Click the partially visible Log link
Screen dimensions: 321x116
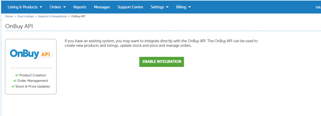coord(318,7)
